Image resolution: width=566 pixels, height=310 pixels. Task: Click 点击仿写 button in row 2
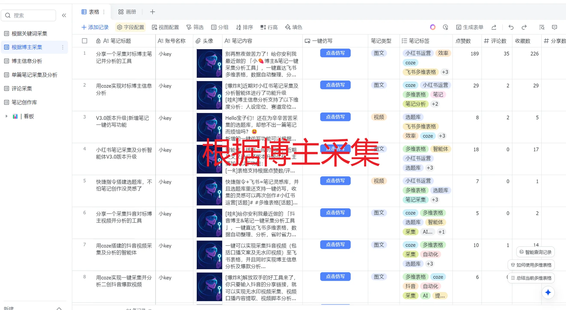[x=335, y=85]
